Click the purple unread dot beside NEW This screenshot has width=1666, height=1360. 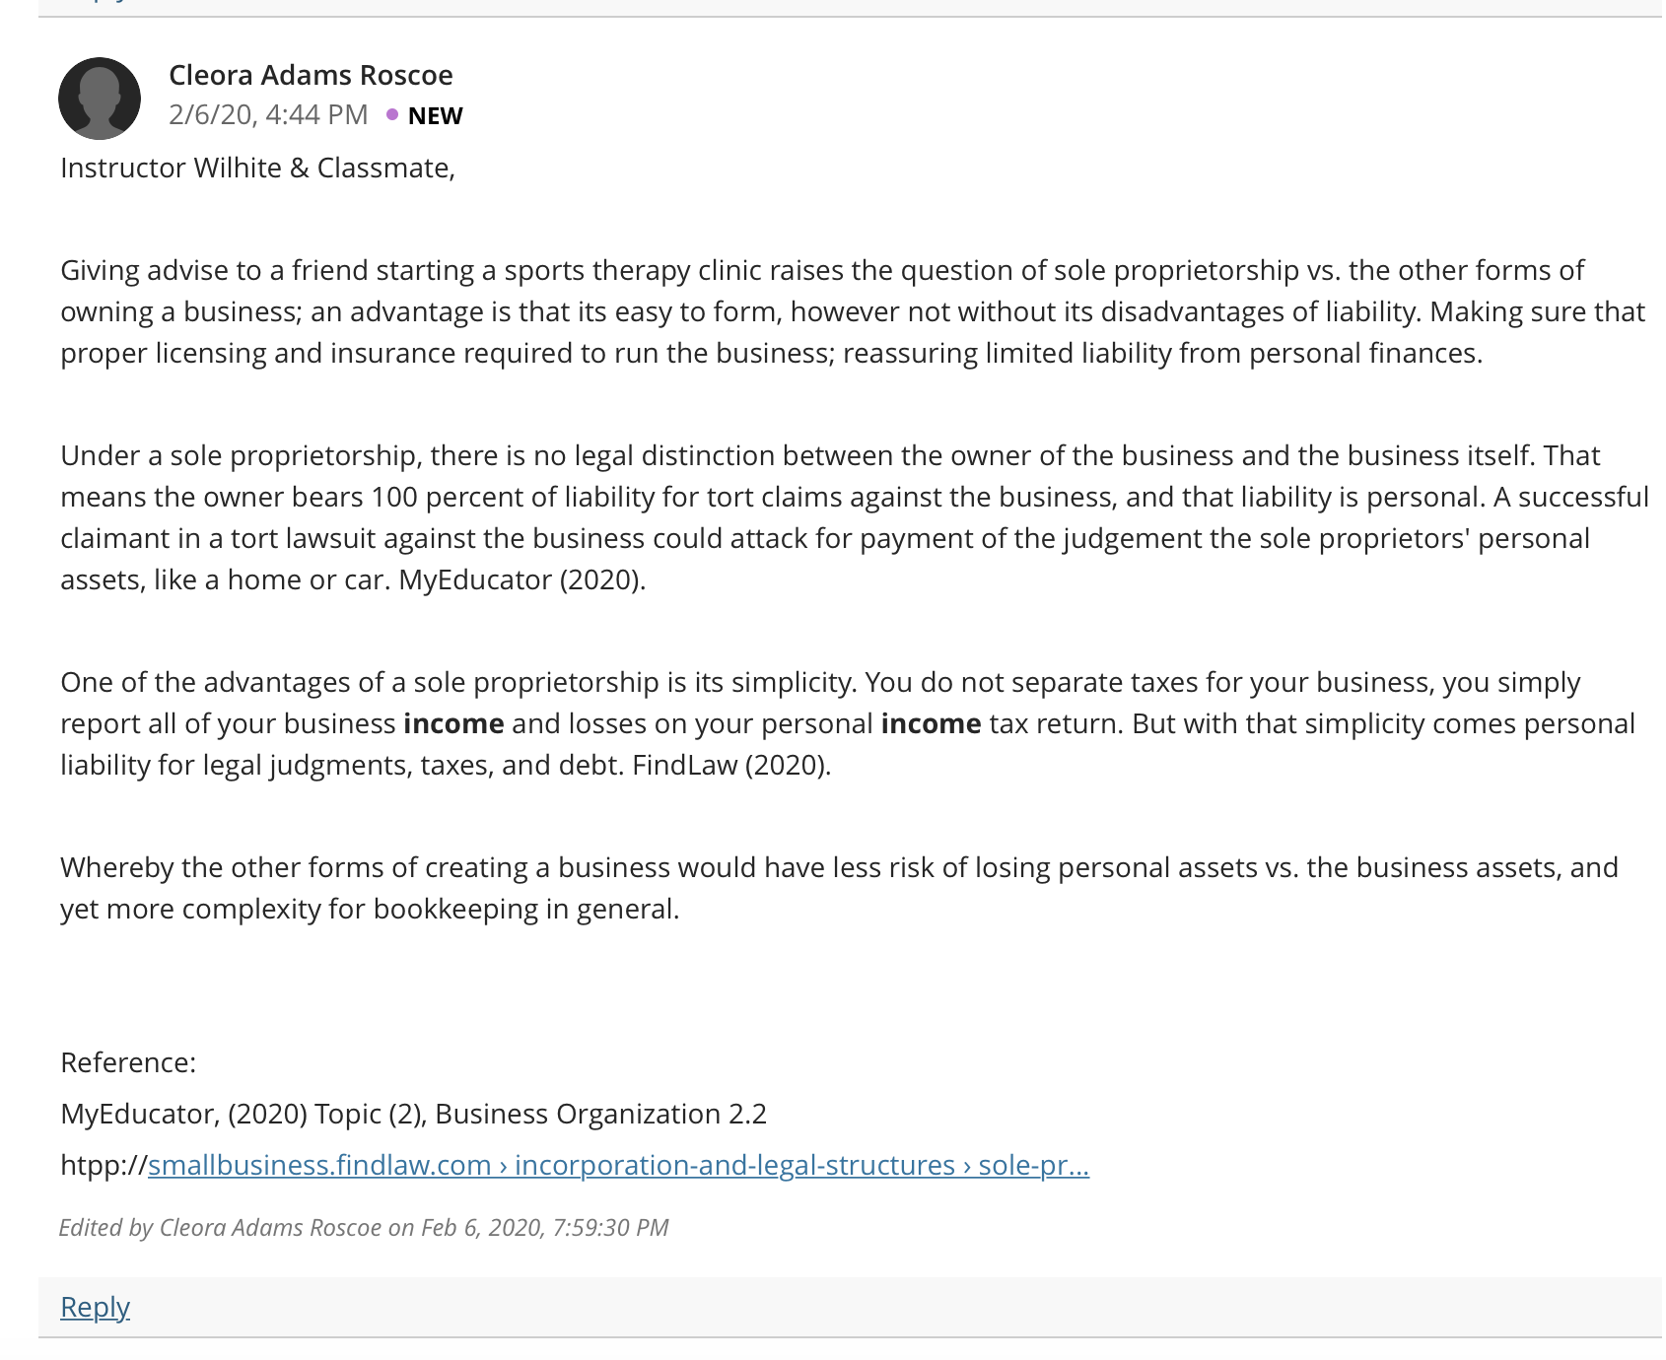392,115
